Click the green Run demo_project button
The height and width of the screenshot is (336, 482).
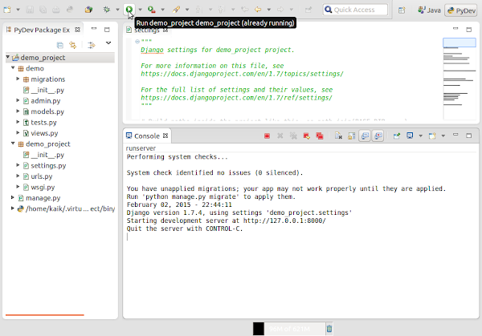coord(129,10)
